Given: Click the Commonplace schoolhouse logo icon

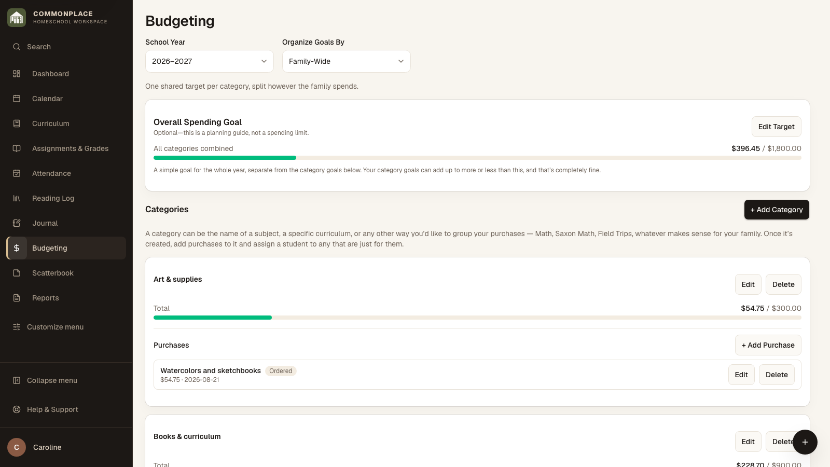Looking at the screenshot, I should 17,18.
